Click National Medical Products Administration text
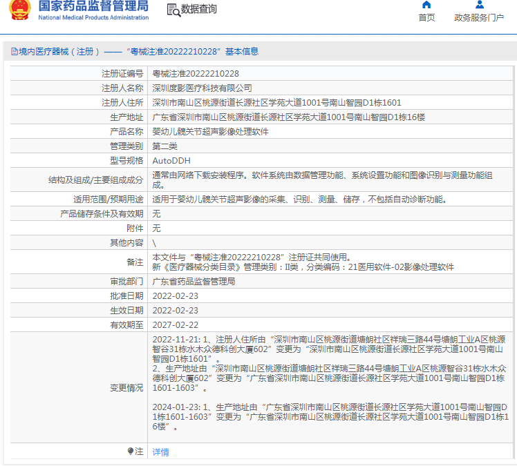 pos(93,17)
